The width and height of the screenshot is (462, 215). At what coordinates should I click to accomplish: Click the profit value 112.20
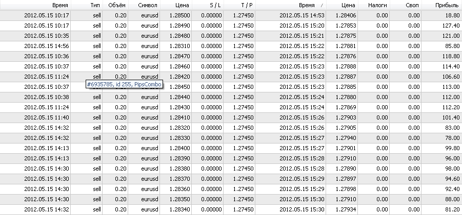click(x=451, y=107)
